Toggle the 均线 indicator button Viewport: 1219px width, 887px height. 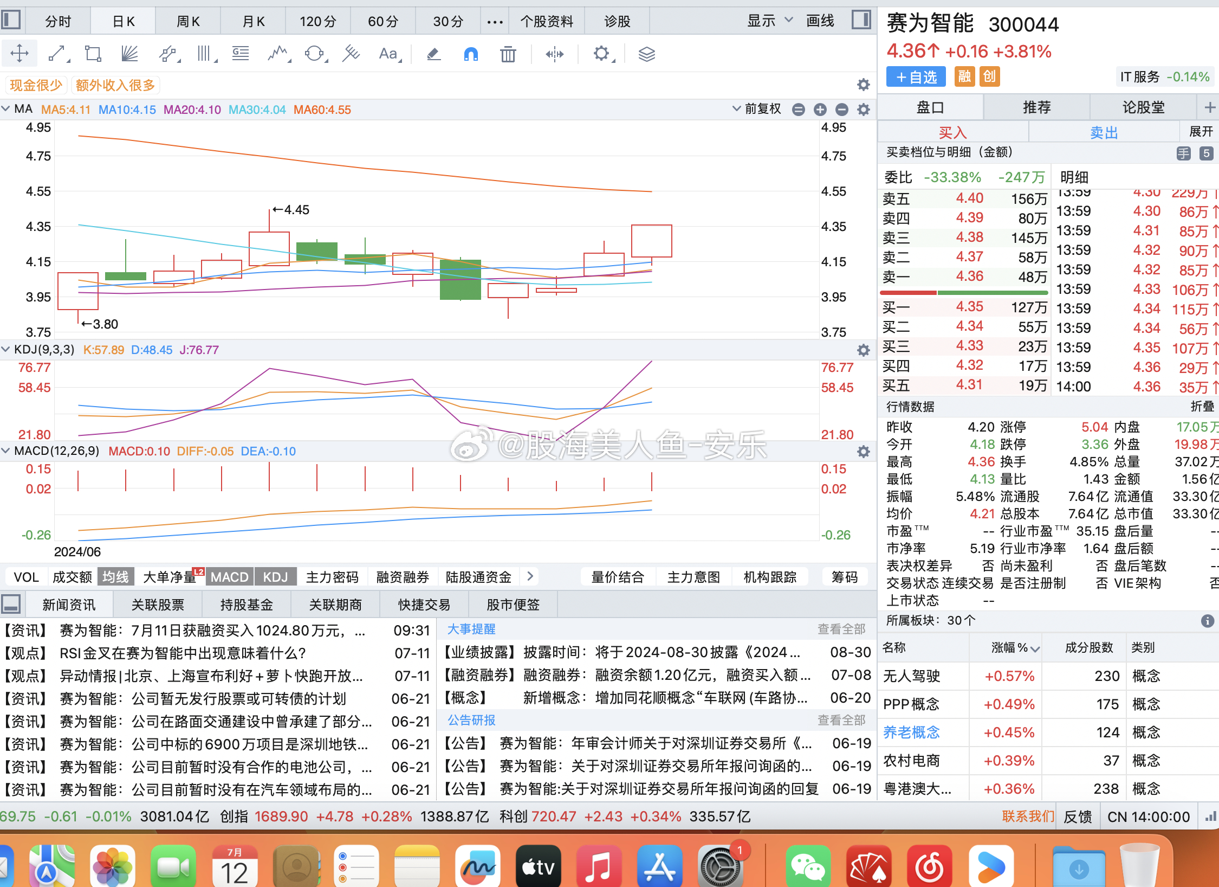(x=116, y=577)
